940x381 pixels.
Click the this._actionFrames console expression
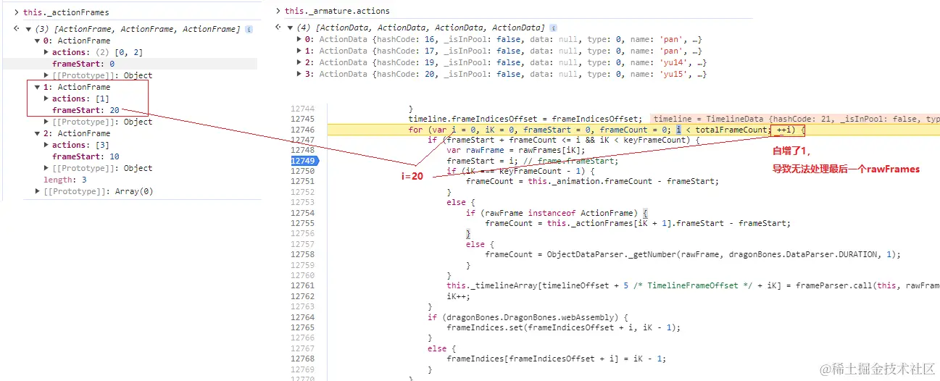[x=66, y=12]
